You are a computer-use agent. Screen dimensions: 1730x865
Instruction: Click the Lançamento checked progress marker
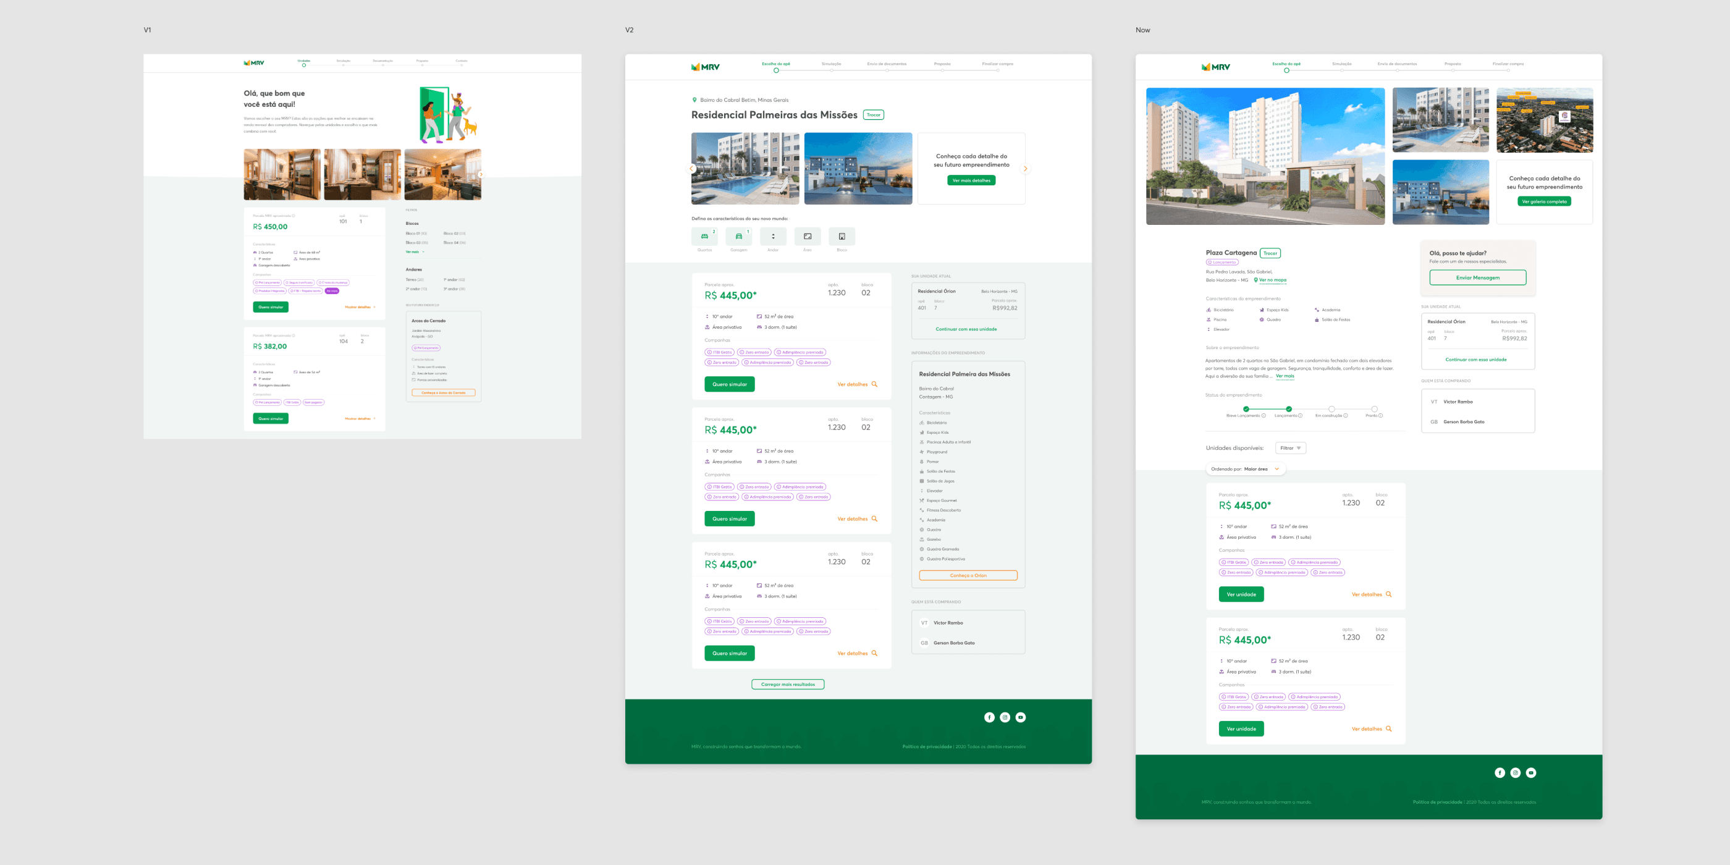click(1288, 408)
